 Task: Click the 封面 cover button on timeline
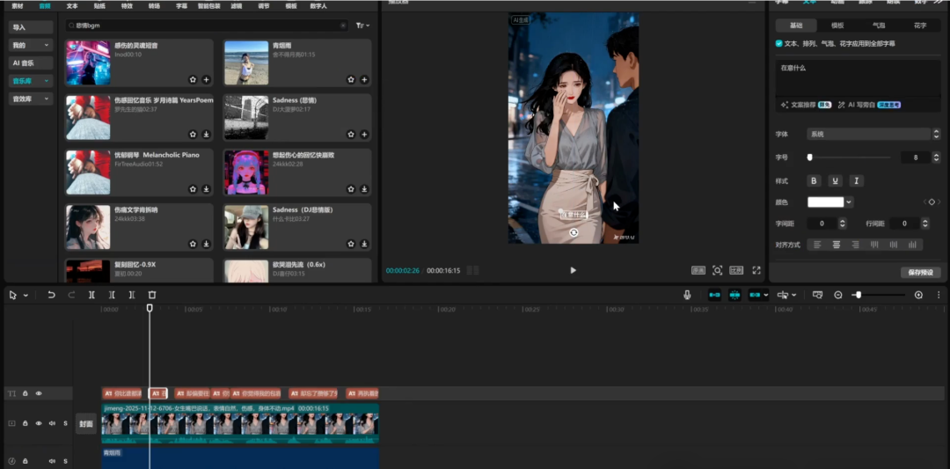86,423
